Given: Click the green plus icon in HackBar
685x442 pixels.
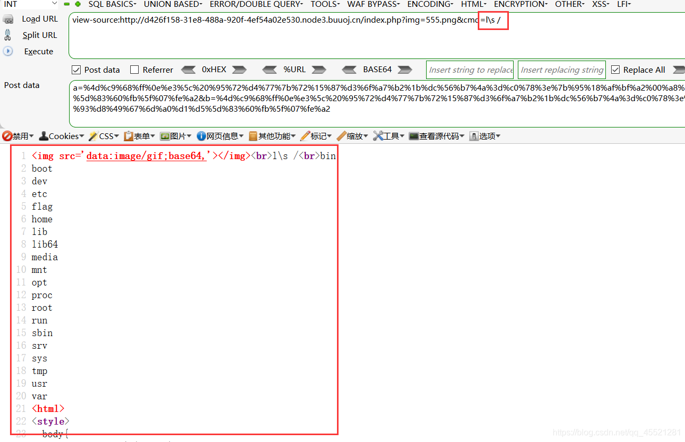Looking at the screenshot, I should click(78, 4).
